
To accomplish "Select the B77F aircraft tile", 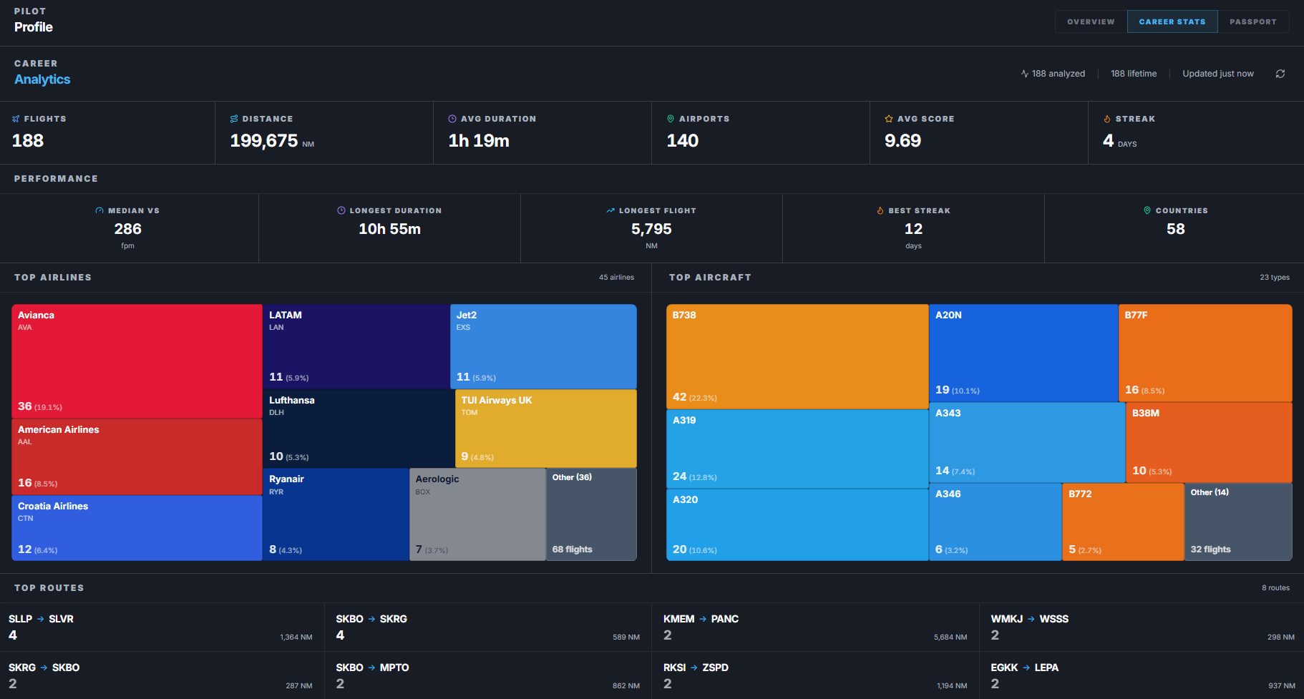I will coord(1205,353).
